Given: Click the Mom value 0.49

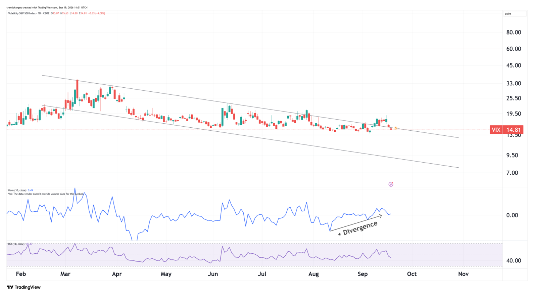Looking at the screenshot, I should (30, 190).
